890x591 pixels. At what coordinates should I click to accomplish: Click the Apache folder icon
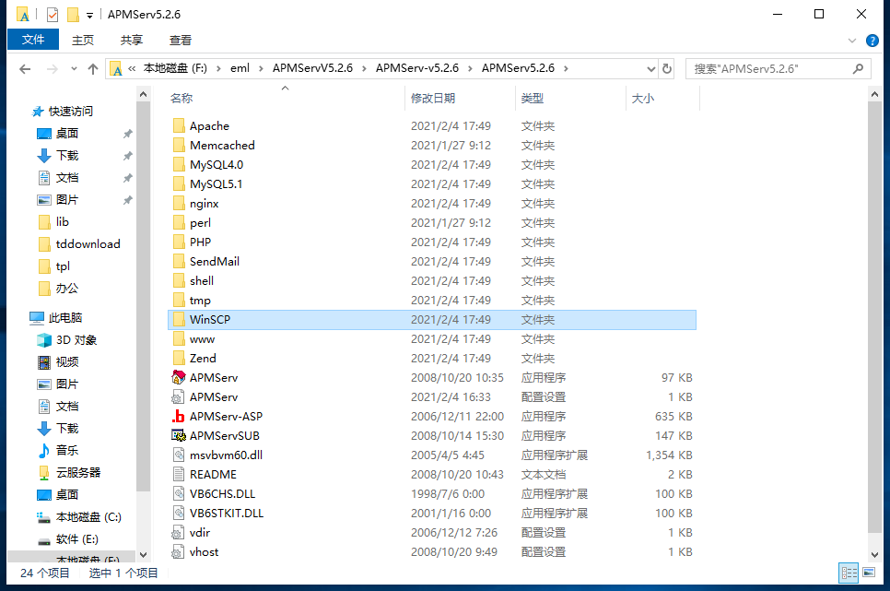pyautogui.click(x=178, y=125)
